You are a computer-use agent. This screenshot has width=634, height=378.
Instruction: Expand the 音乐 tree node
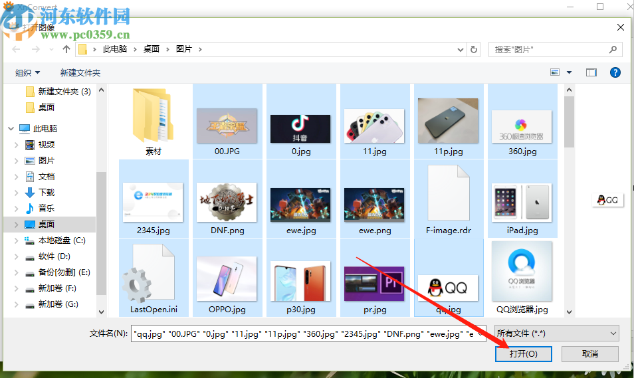tap(17, 208)
